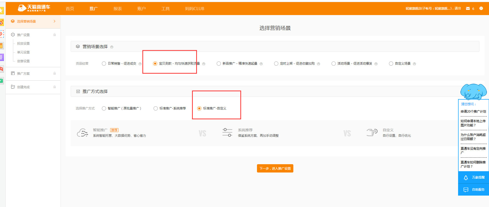
Task: Click the 万象提醒 bell icon
Action: coord(466,177)
